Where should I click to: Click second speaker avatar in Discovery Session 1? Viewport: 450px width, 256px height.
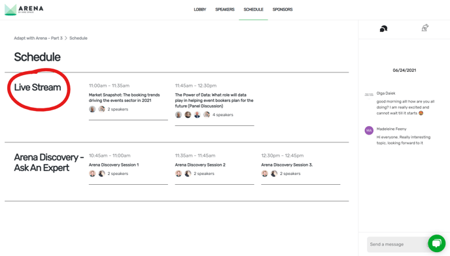[101, 174]
